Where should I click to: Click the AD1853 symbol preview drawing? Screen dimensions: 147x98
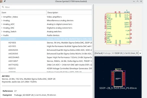coord(118,28)
